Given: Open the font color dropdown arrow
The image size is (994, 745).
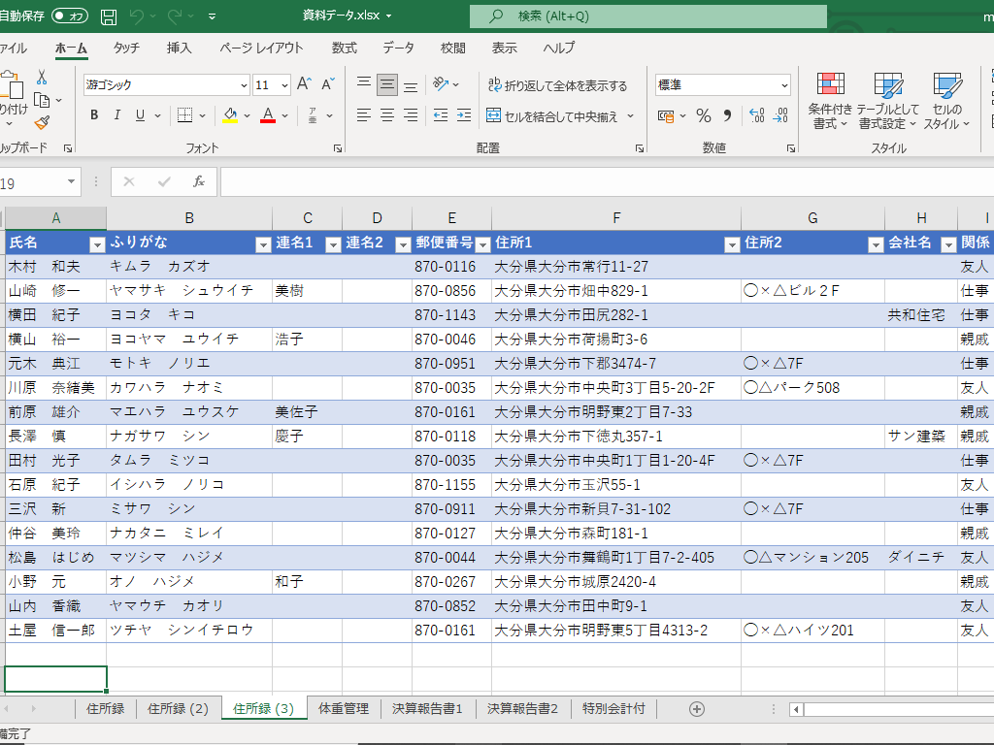Looking at the screenshot, I should coord(285,116).
